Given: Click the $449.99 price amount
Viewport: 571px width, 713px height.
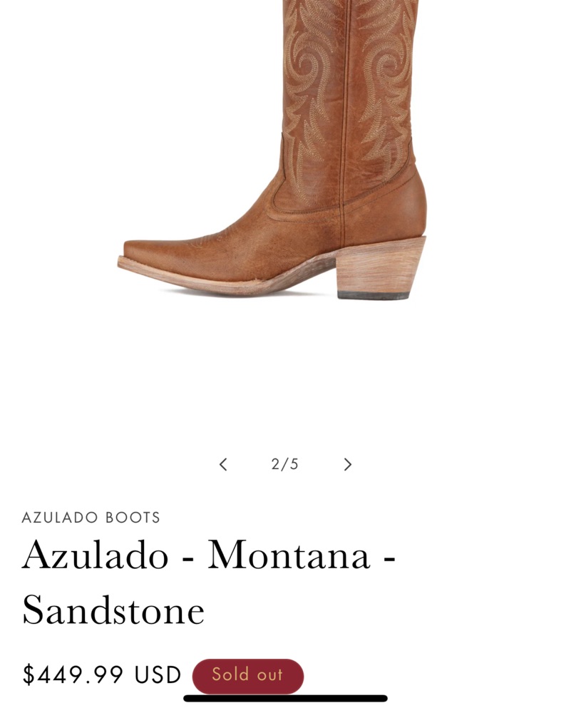Looking at the screenshot, I should [73, 674].
